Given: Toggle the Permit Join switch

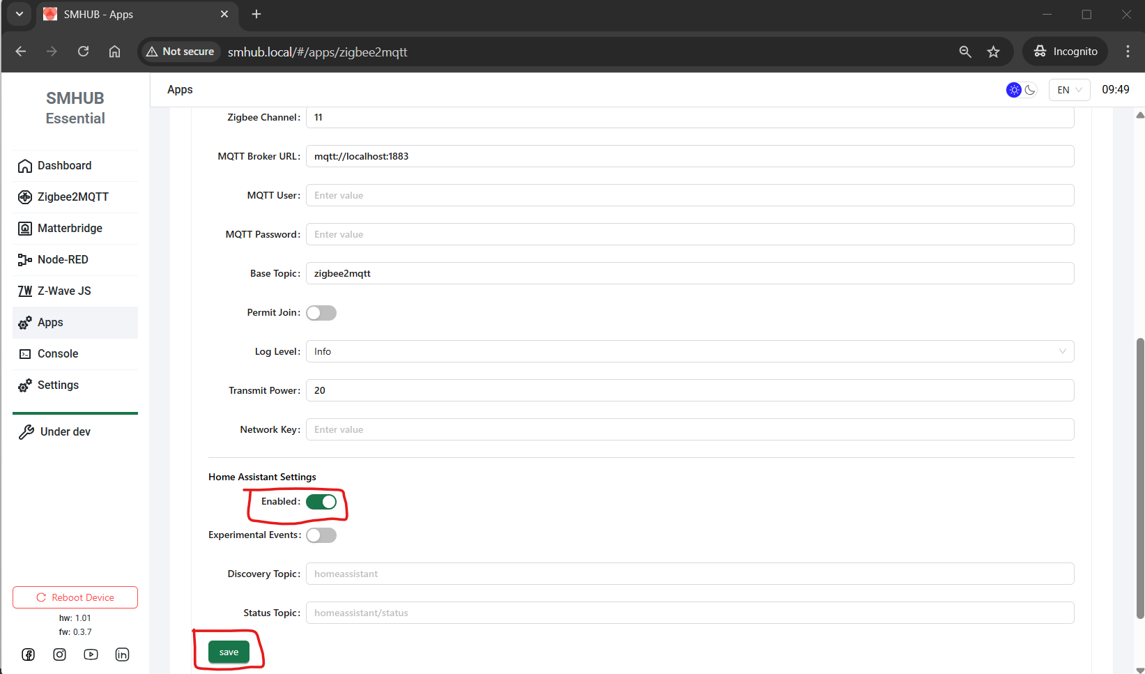Looking at the screenshot, I should (321, 313).
